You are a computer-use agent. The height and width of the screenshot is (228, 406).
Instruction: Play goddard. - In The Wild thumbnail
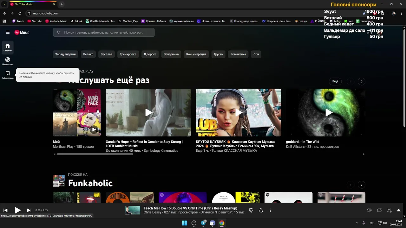(329, 112)
